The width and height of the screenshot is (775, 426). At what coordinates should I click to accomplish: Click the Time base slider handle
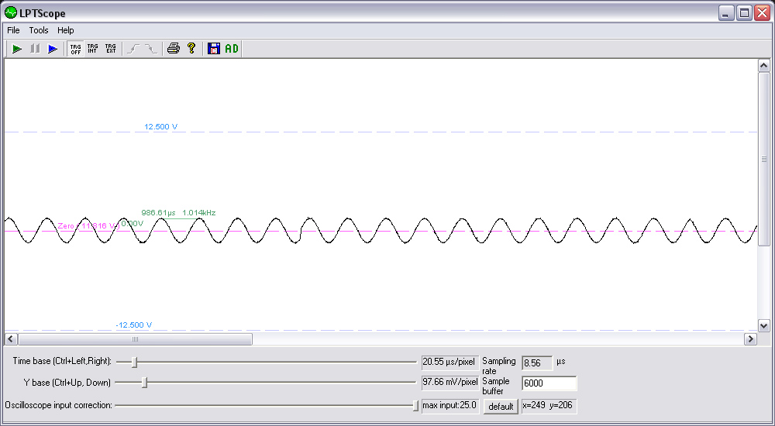tap(134, 362)
